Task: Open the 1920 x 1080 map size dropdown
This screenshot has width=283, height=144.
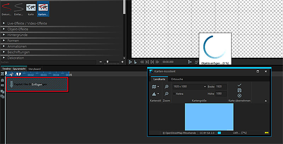Action: pos(189,86)
